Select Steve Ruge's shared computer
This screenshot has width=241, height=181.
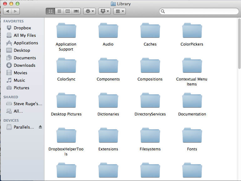point(28,104)
